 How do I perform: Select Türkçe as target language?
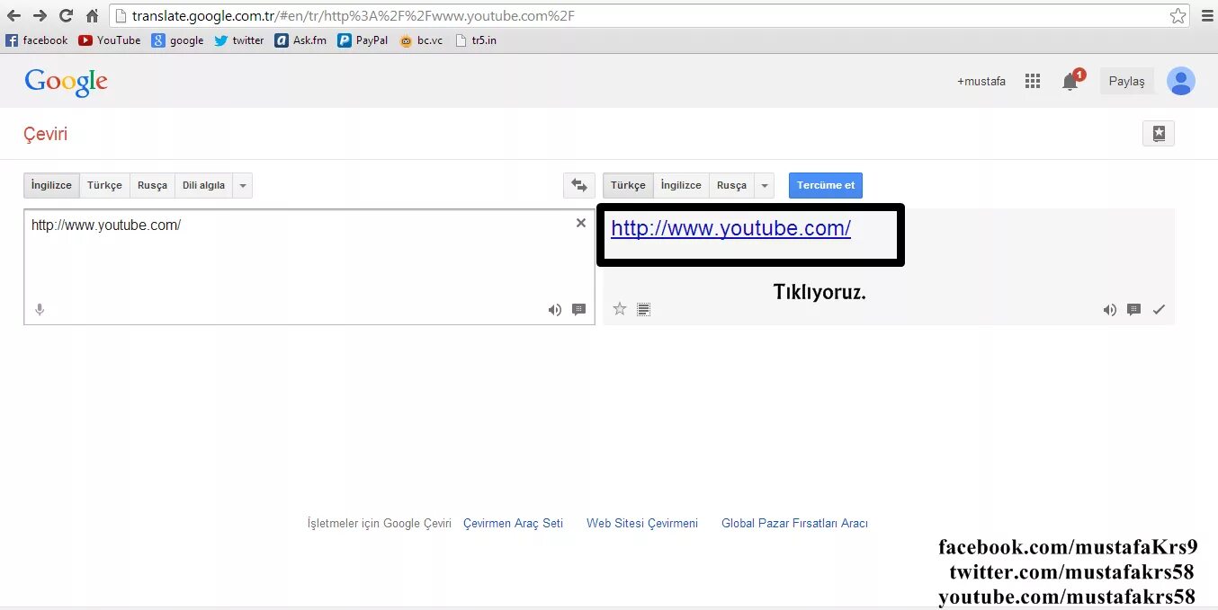click(628, 185)
